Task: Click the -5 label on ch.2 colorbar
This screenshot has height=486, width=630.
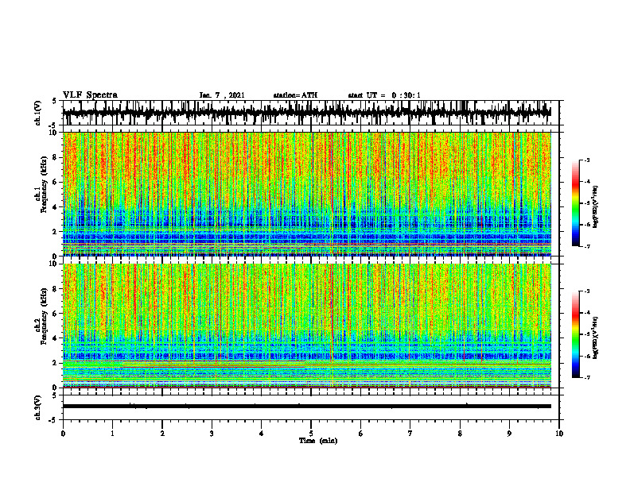Action: (x=587, y=334)
